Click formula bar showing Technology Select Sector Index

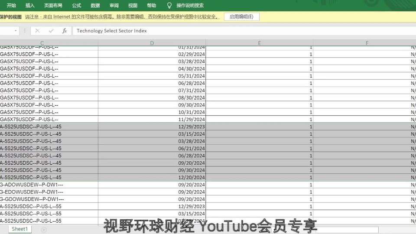click(x=244, y=31)
